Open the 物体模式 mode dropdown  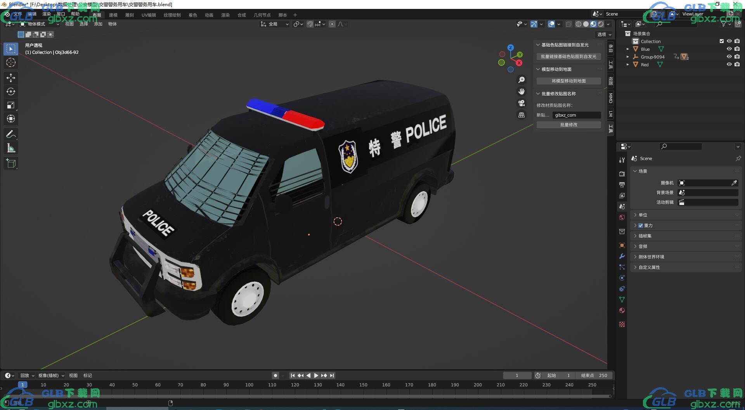40,24
